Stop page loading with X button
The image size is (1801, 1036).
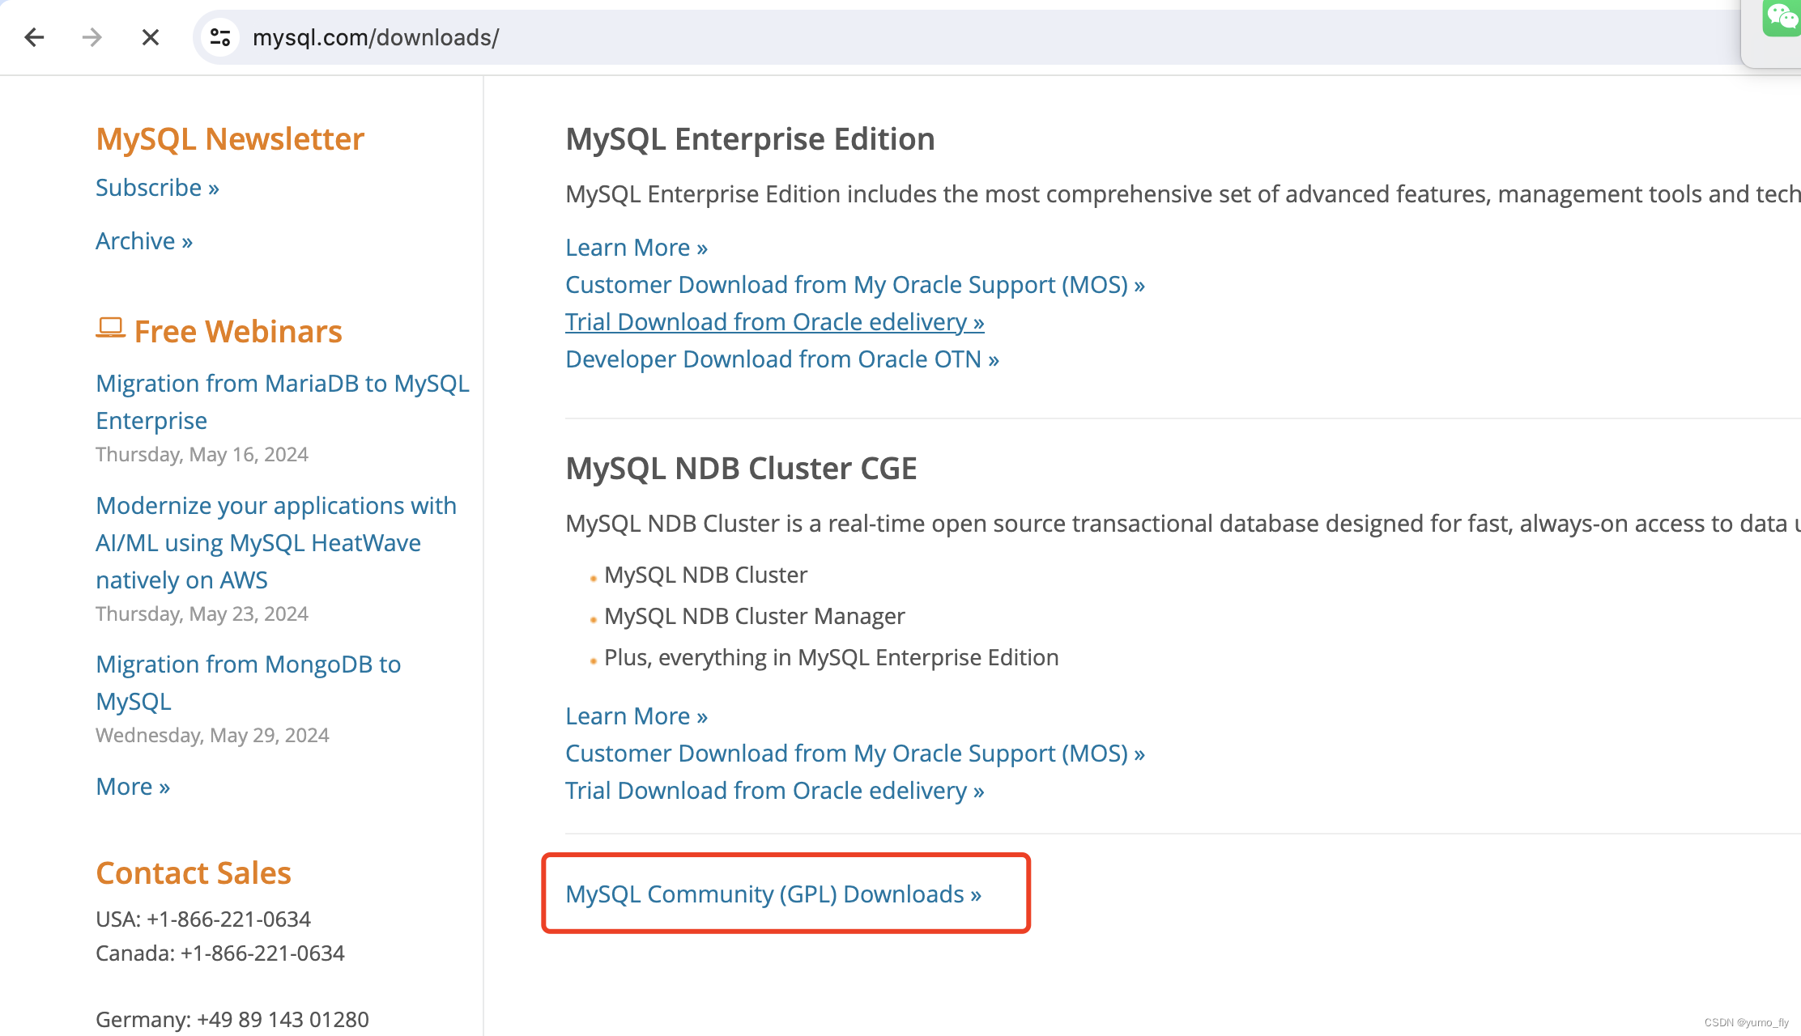[x=150, y=37]
